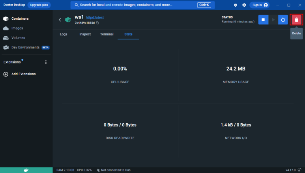Image resolution: width=305 pixels, height=173 pixels.
Task: Click the Extensions heading
Action: [x=12, y=62]
